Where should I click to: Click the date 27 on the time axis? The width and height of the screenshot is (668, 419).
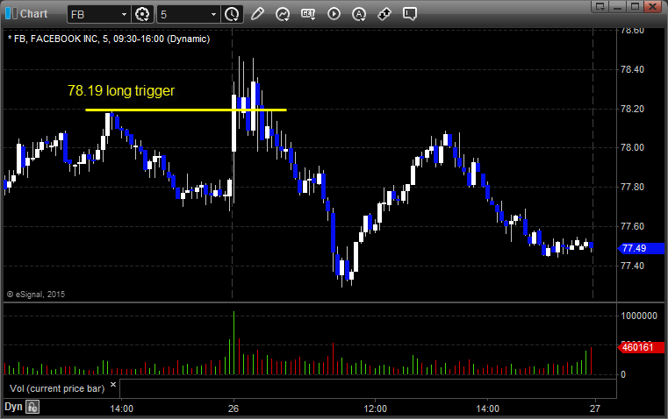(595, 408)
